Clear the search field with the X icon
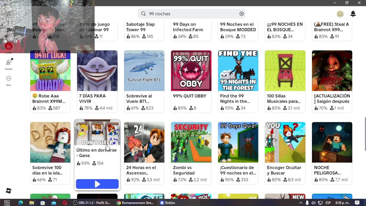Image resolution: width=366 pixels, height=206 pixels. pos(242,14)
